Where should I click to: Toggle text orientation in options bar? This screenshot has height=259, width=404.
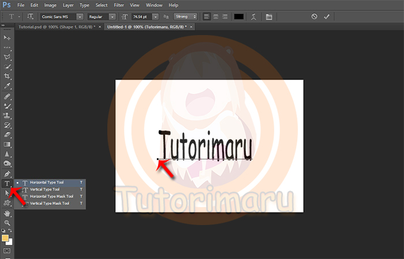(30, 17)
